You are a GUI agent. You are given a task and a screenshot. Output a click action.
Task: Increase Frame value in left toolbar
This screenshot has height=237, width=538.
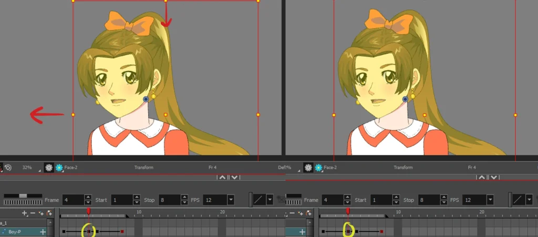88,197
